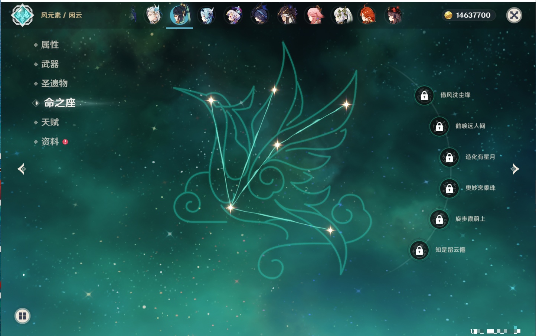The width and height of the screenshot is (536, 336).
Task: Click the 14637700 Mora balance
Action: (x=473, y=15)
